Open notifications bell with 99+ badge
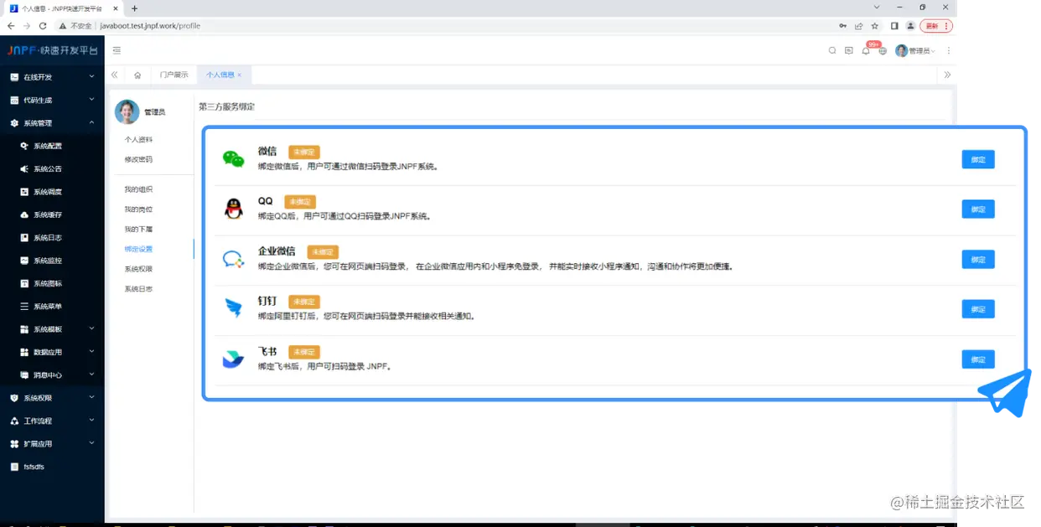The height and width of the screenshot is (527, 1041). click(x=866, y=50)
